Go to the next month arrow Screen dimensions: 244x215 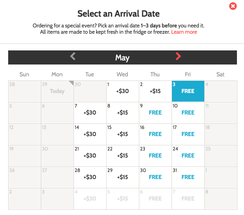178,56
